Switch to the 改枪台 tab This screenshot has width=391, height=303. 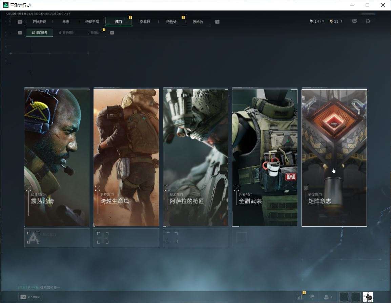coord(198,22)
